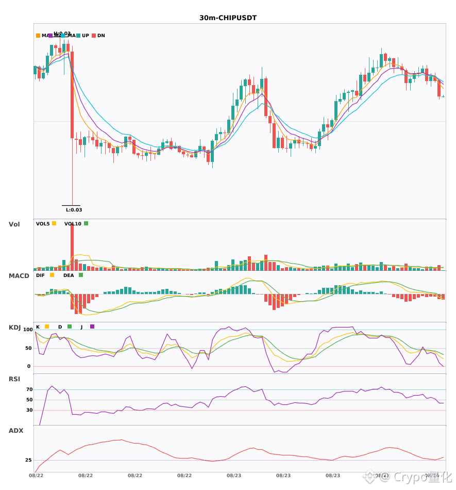Click the RSI 70 overbought level label
The height and width of the screenshot is (490, 456).
(29, 389)
